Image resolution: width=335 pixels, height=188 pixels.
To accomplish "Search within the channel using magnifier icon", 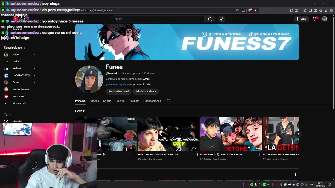I will (x=169, y=101).
